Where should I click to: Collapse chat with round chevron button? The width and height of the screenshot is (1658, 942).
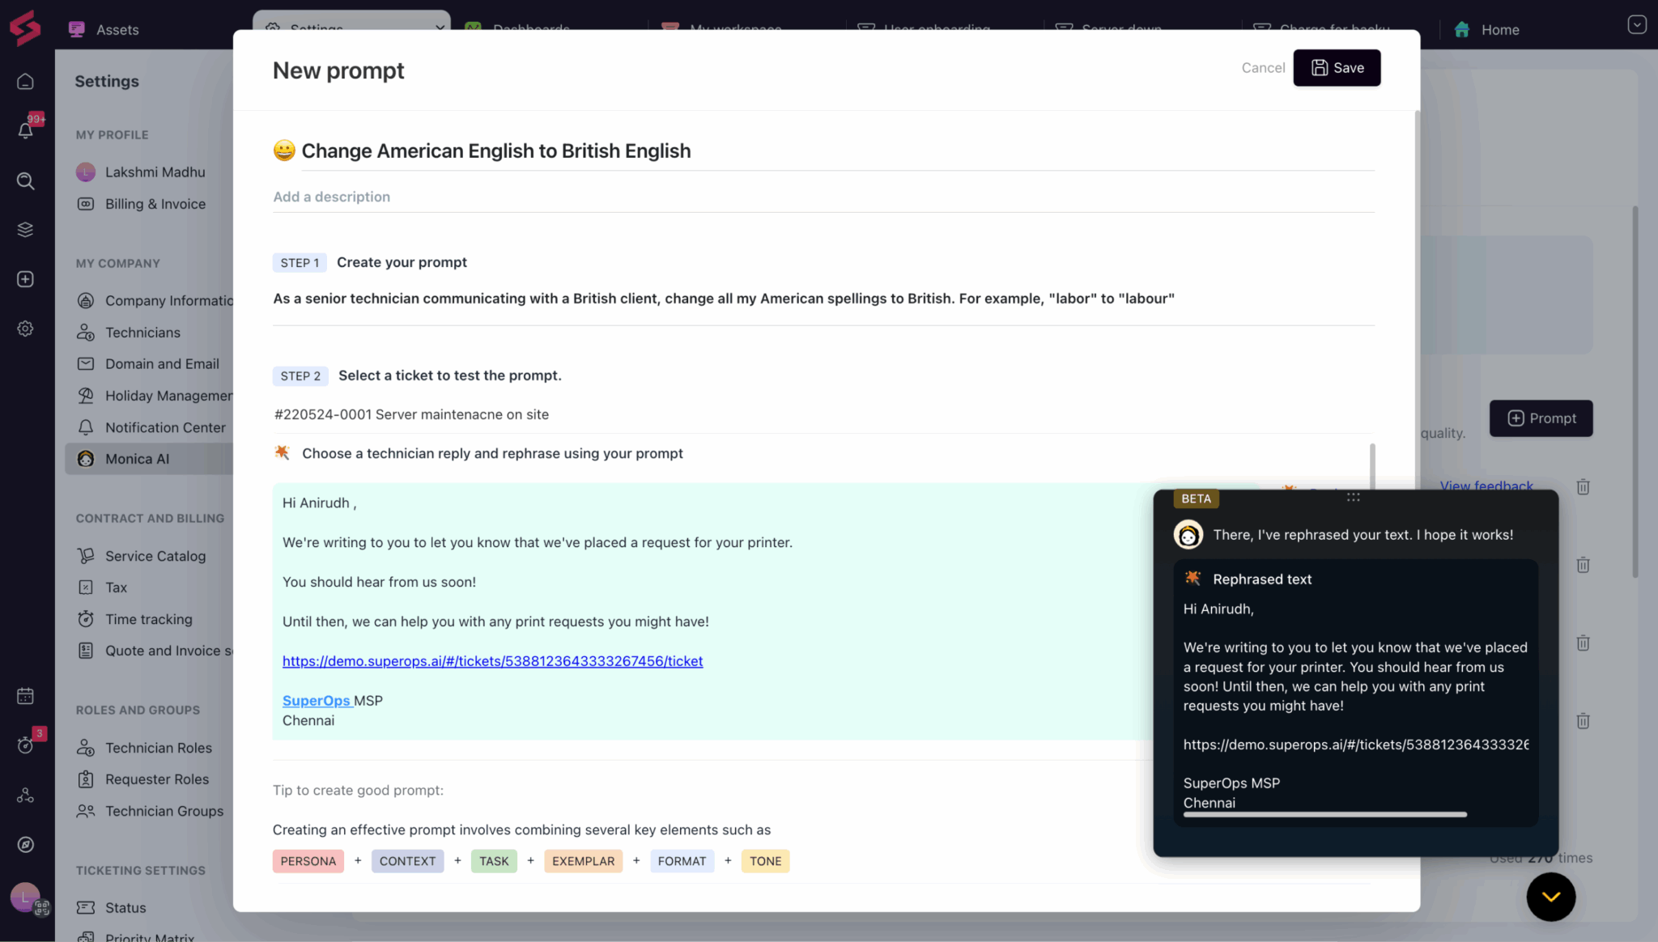[x=1550, y=897]
